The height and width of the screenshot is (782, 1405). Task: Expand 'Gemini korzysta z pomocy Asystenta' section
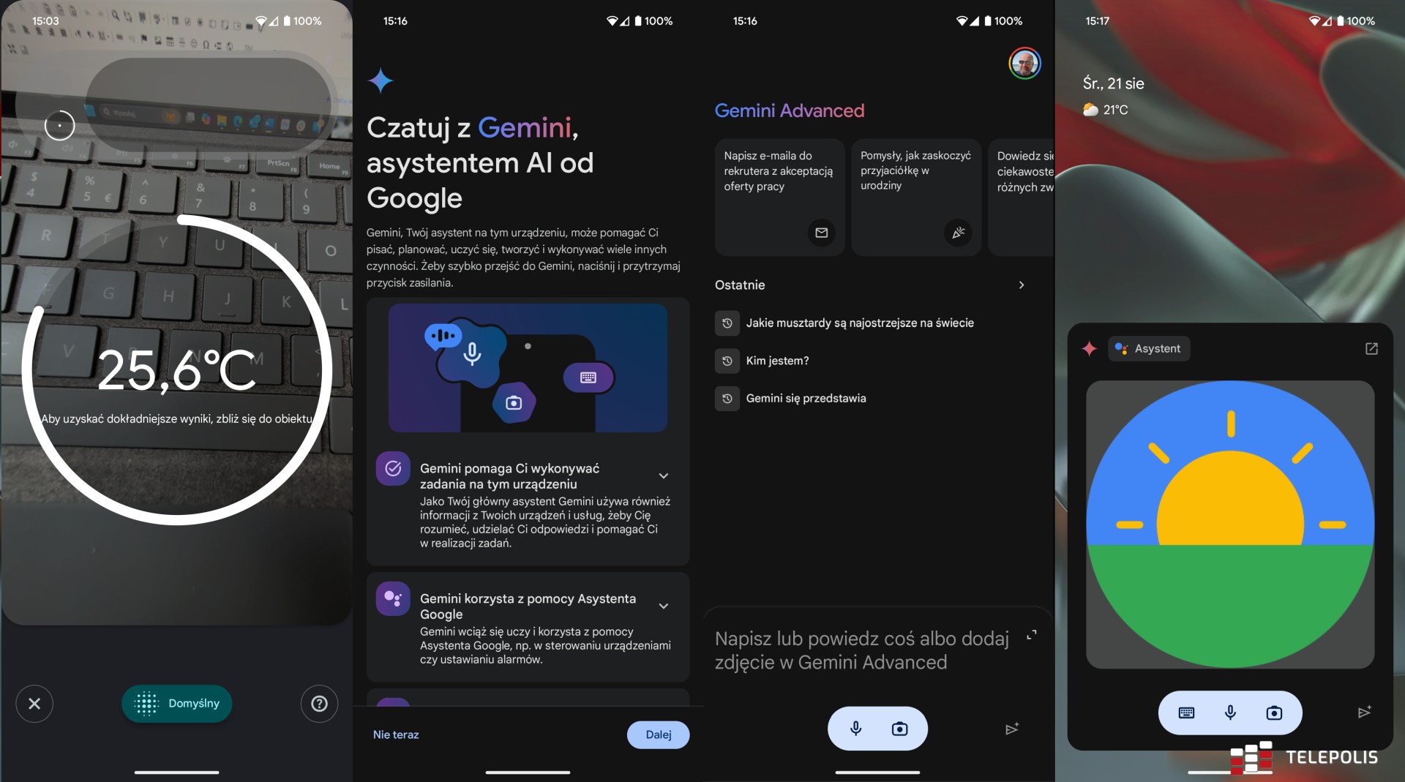tap(663, 606)
